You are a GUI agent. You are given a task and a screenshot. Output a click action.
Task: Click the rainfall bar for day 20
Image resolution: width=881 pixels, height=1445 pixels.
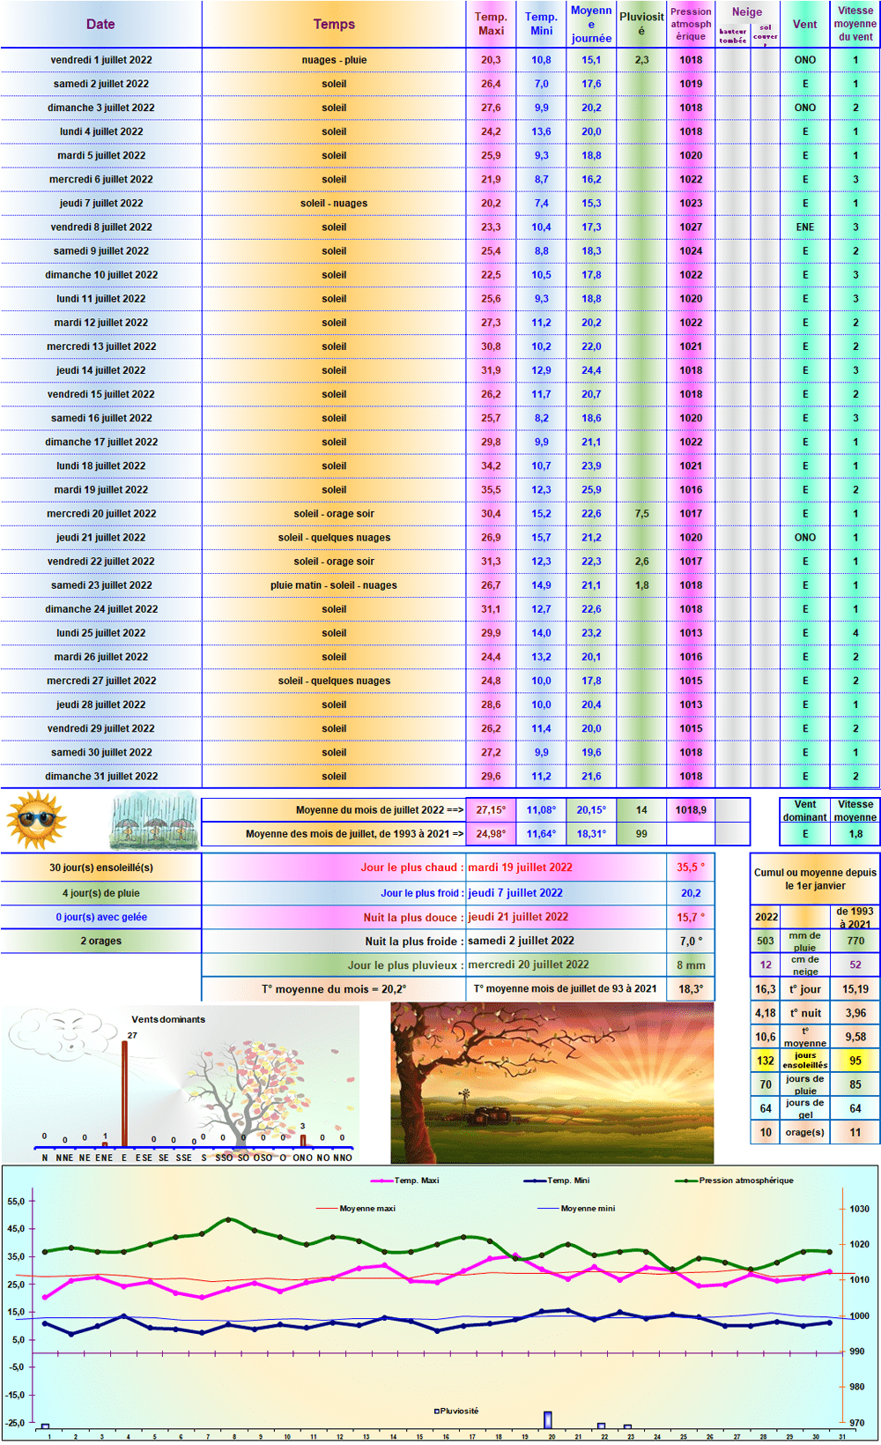point(548,1420)
